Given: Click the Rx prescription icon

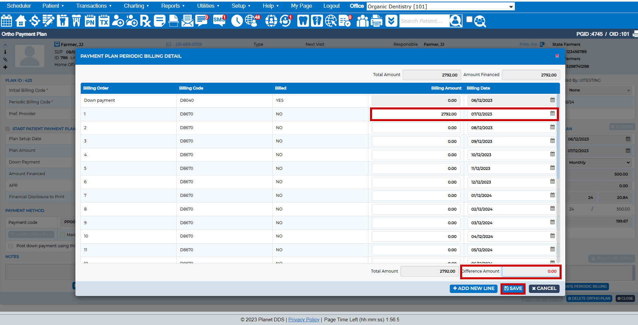Looking at the screenshot, I should point(145,21).
